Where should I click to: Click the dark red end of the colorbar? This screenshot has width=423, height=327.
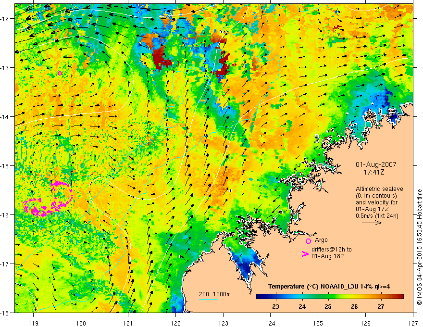point(400,297)
